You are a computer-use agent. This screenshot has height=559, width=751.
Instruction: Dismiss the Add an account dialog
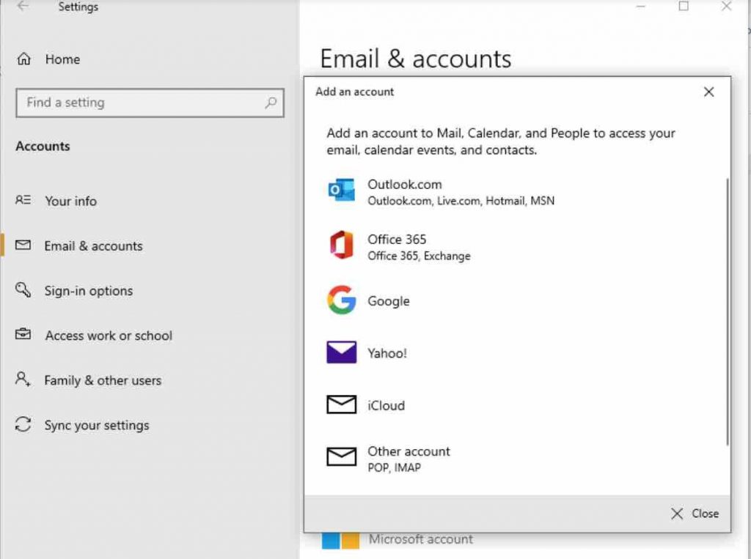click(x=708, y=92)
